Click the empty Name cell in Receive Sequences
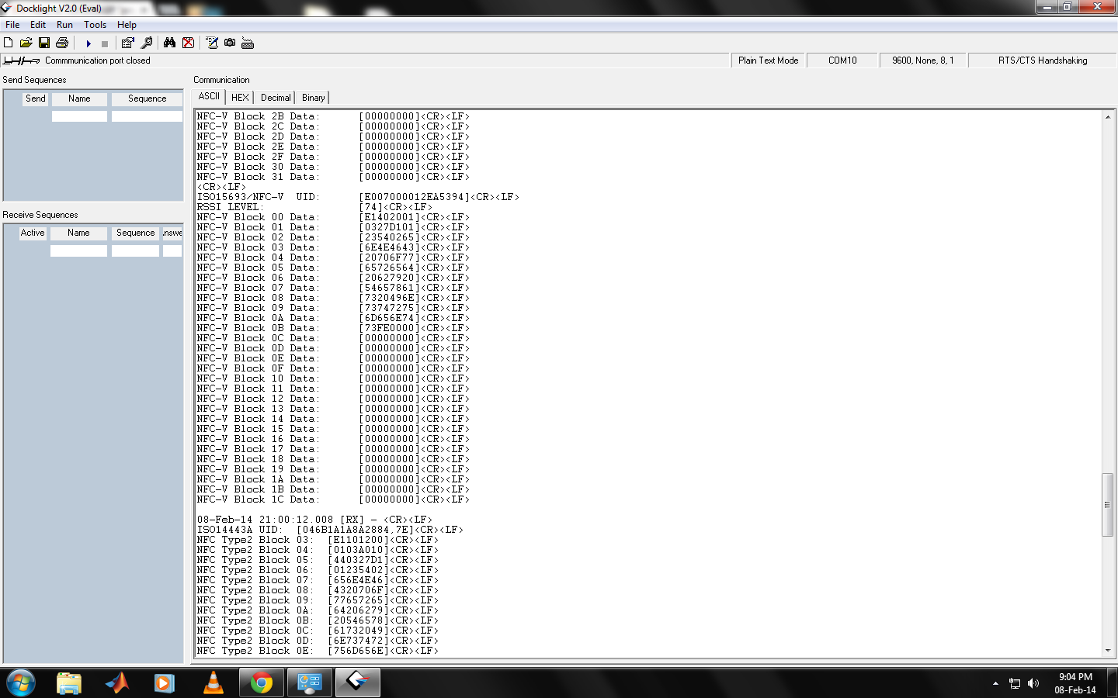The image size is (1118, 698). tap(78, 251)
